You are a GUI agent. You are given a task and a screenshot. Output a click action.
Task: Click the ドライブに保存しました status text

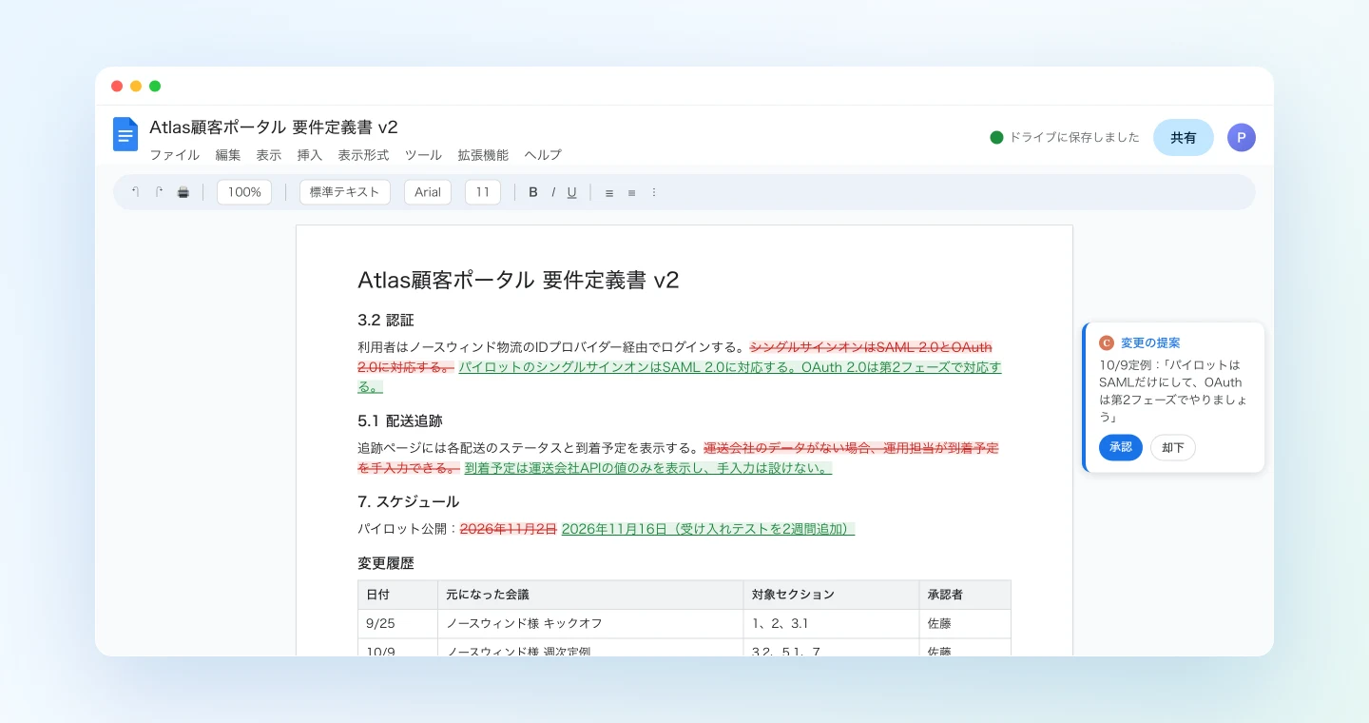point(1074,137)
